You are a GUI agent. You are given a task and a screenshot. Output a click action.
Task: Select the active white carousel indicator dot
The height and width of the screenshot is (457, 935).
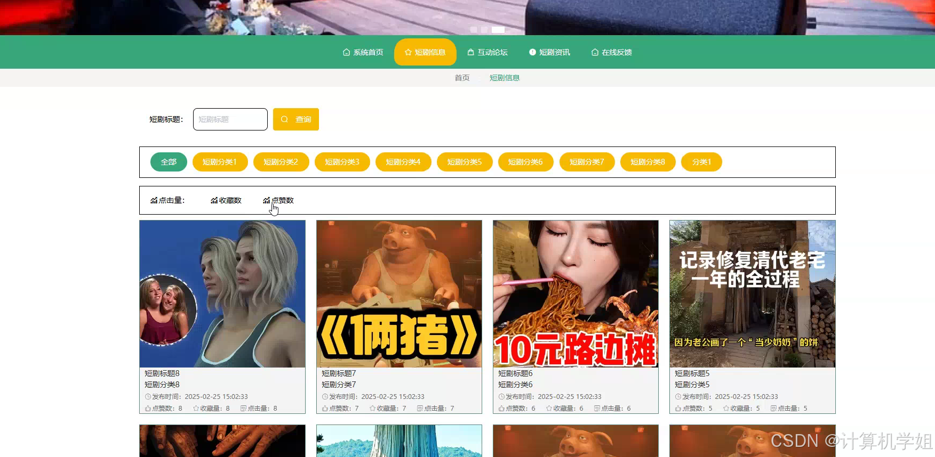pyautogui.click(x=498, y=30)
